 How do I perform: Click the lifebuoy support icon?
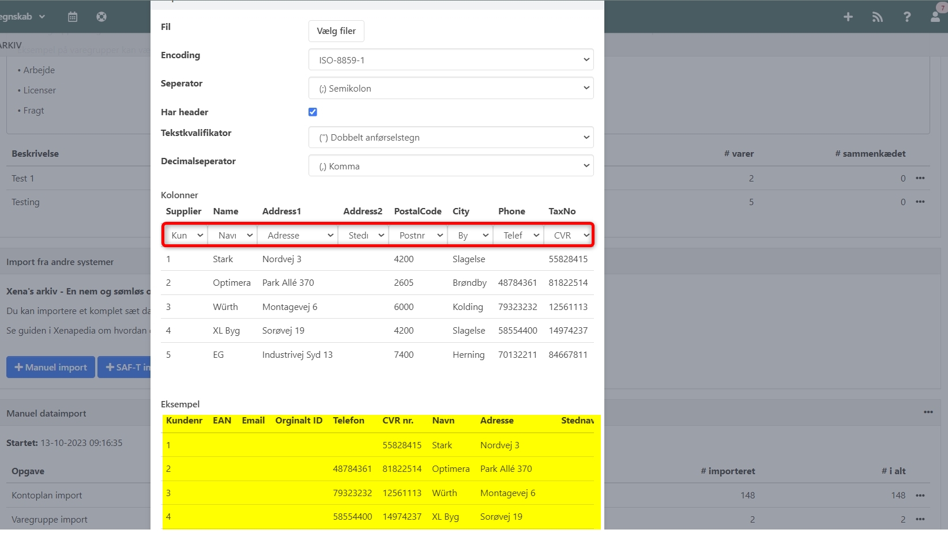[101, 17]
